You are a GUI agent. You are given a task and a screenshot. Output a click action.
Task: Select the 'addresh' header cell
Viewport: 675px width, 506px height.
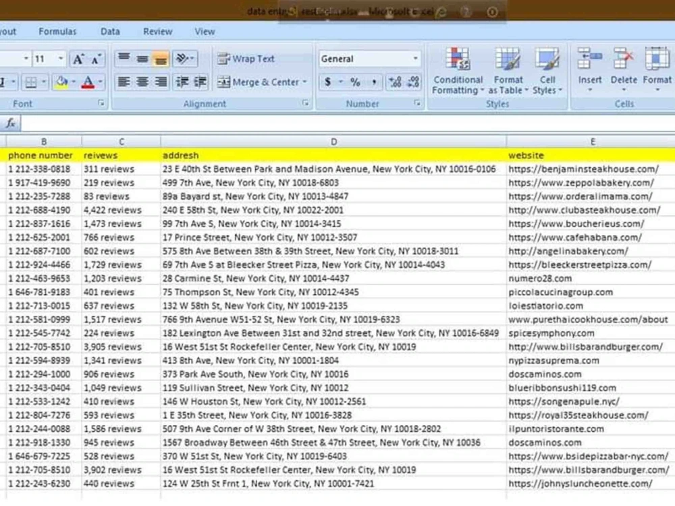(x=333, y=155)
